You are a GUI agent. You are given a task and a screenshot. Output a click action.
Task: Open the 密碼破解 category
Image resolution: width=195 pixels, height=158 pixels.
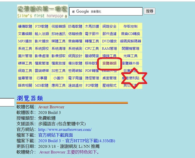tap(75, 71)
